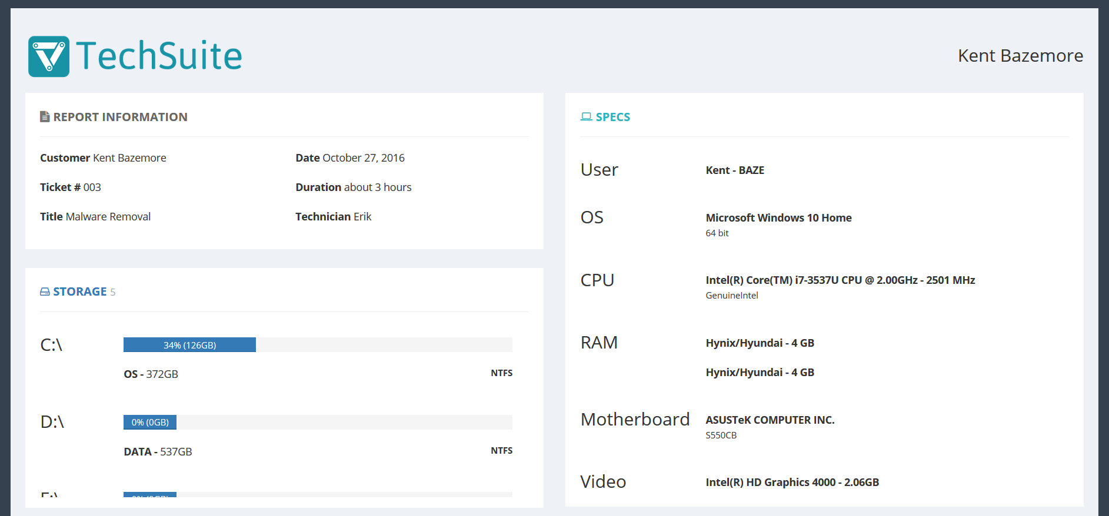
Task: Click the TechSuite shield logo icon
Action: (x=49, y=56)
